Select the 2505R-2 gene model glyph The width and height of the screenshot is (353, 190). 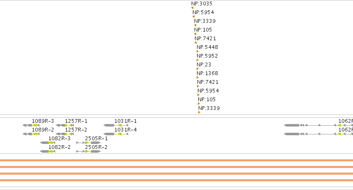(x=88, y=151)
